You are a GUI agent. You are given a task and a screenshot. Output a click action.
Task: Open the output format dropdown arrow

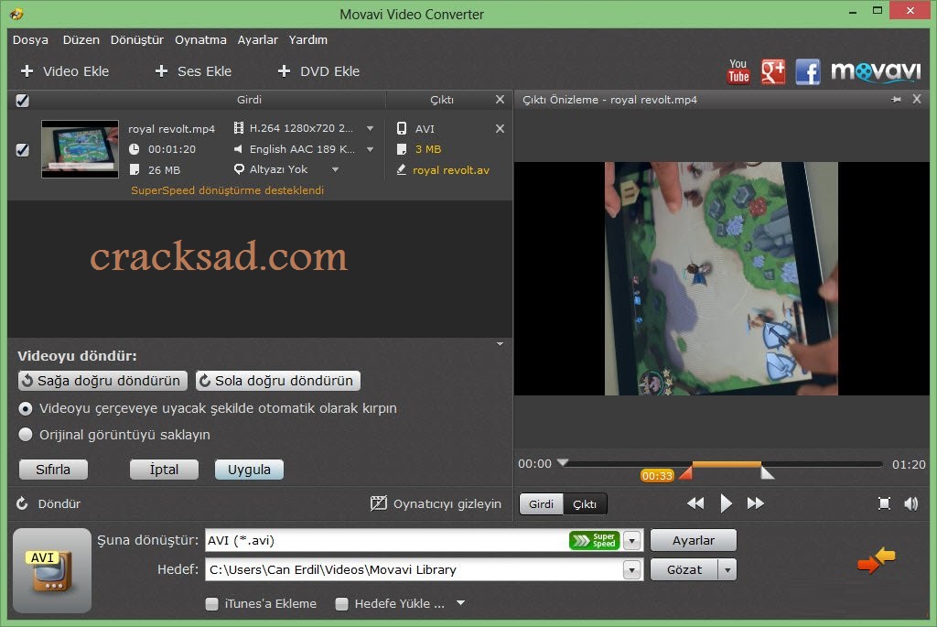point(632,540)
